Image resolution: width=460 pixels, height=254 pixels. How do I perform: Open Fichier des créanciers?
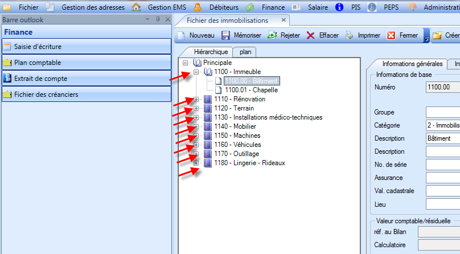(87, 95)
